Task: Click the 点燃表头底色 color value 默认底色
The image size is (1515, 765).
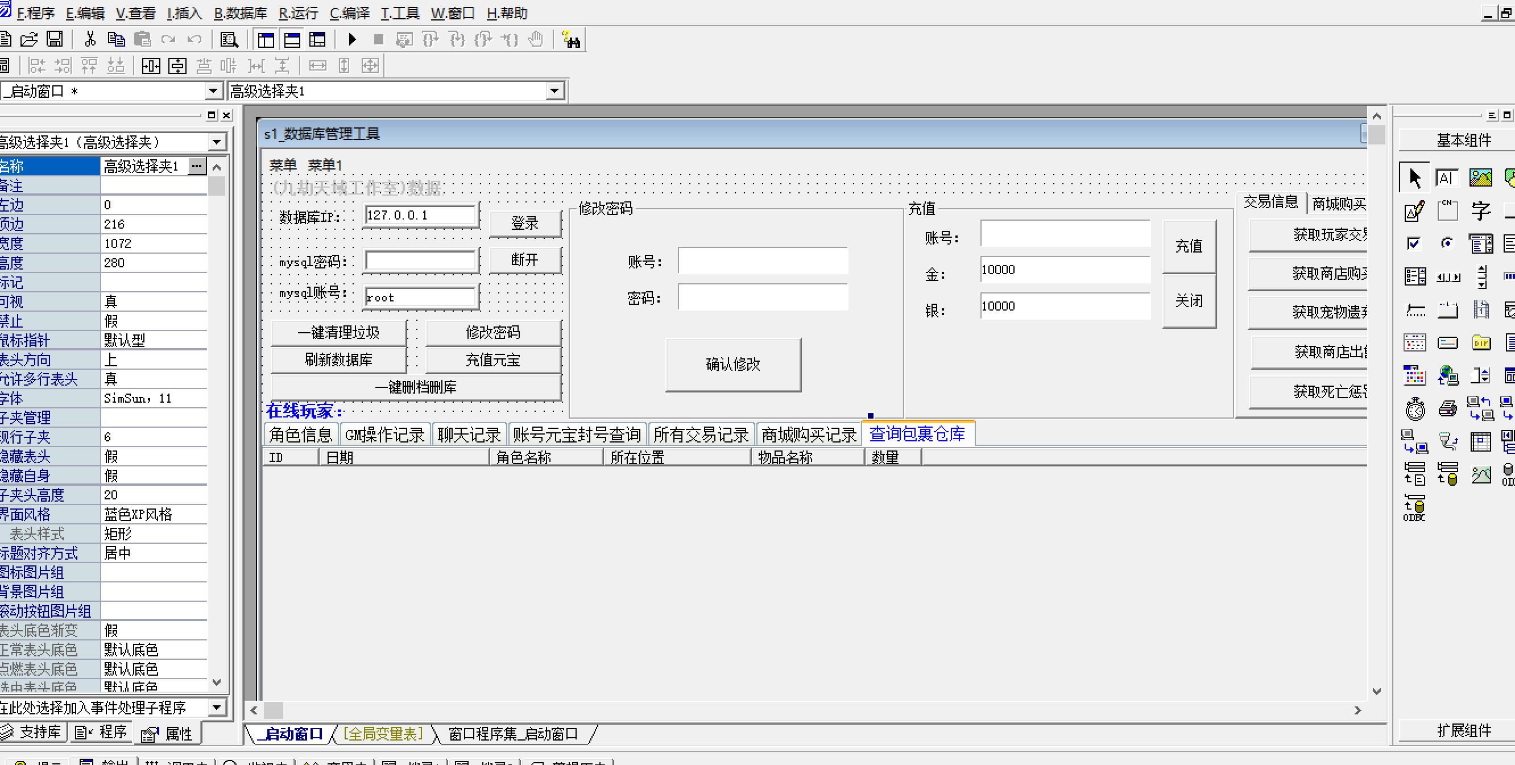Action: [x=154, y=669]
